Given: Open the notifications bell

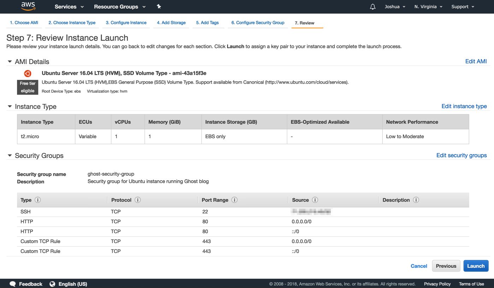Looking at the screenshot, I should (x=372, y=6).
